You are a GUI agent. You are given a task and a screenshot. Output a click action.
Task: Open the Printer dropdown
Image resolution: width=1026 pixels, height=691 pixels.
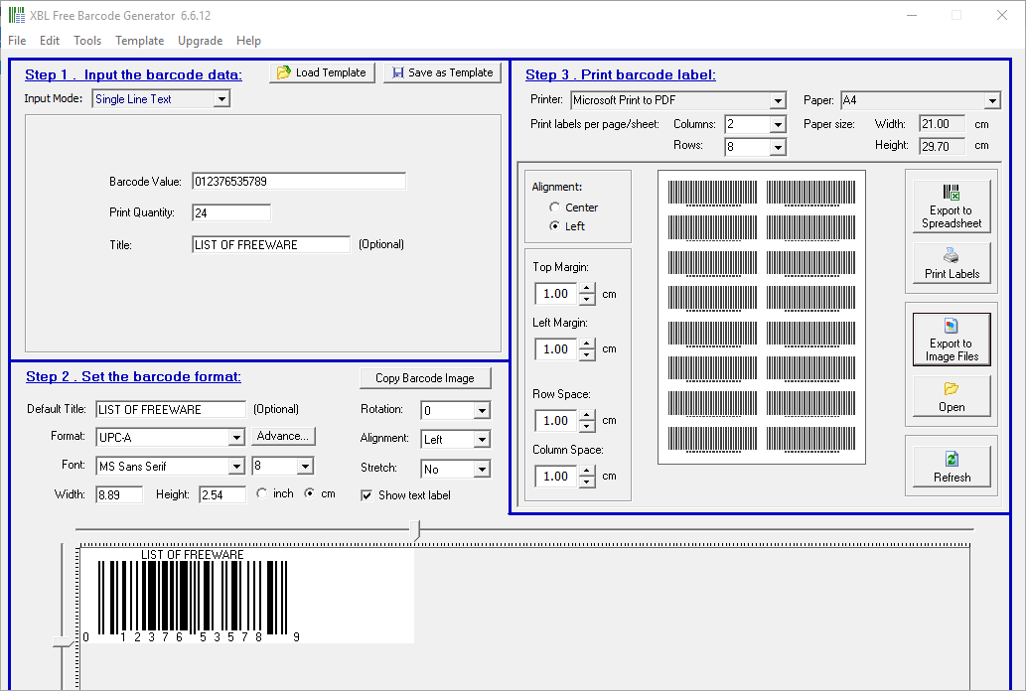pyautogui.click(x=778, y=101)
